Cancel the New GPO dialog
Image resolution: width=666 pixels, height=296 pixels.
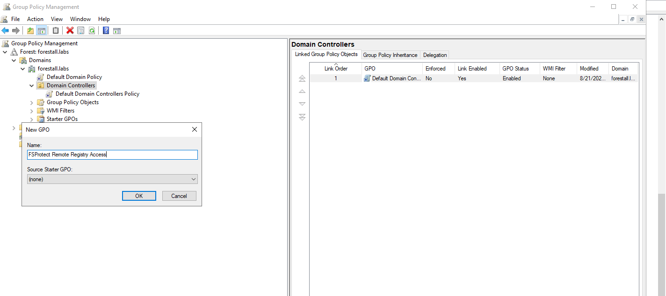(x=179, y=196)
